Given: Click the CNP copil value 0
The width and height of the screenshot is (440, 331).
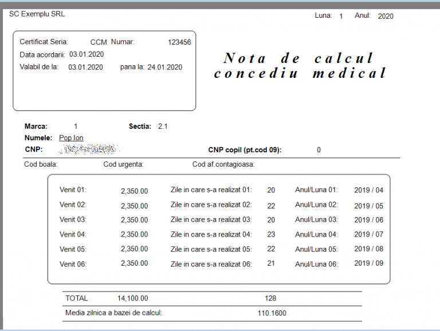Looking at the screenshot, I should coord(319,150).
